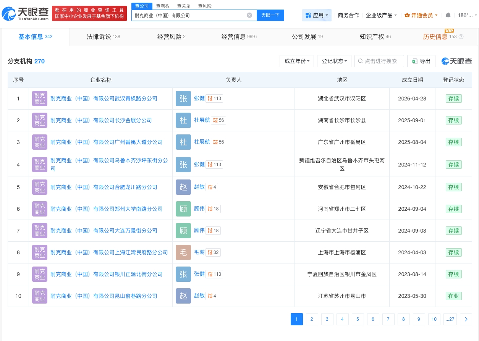Open the account menu 186*...
This screenshot has width=479, height=341.
coord(467,15)
